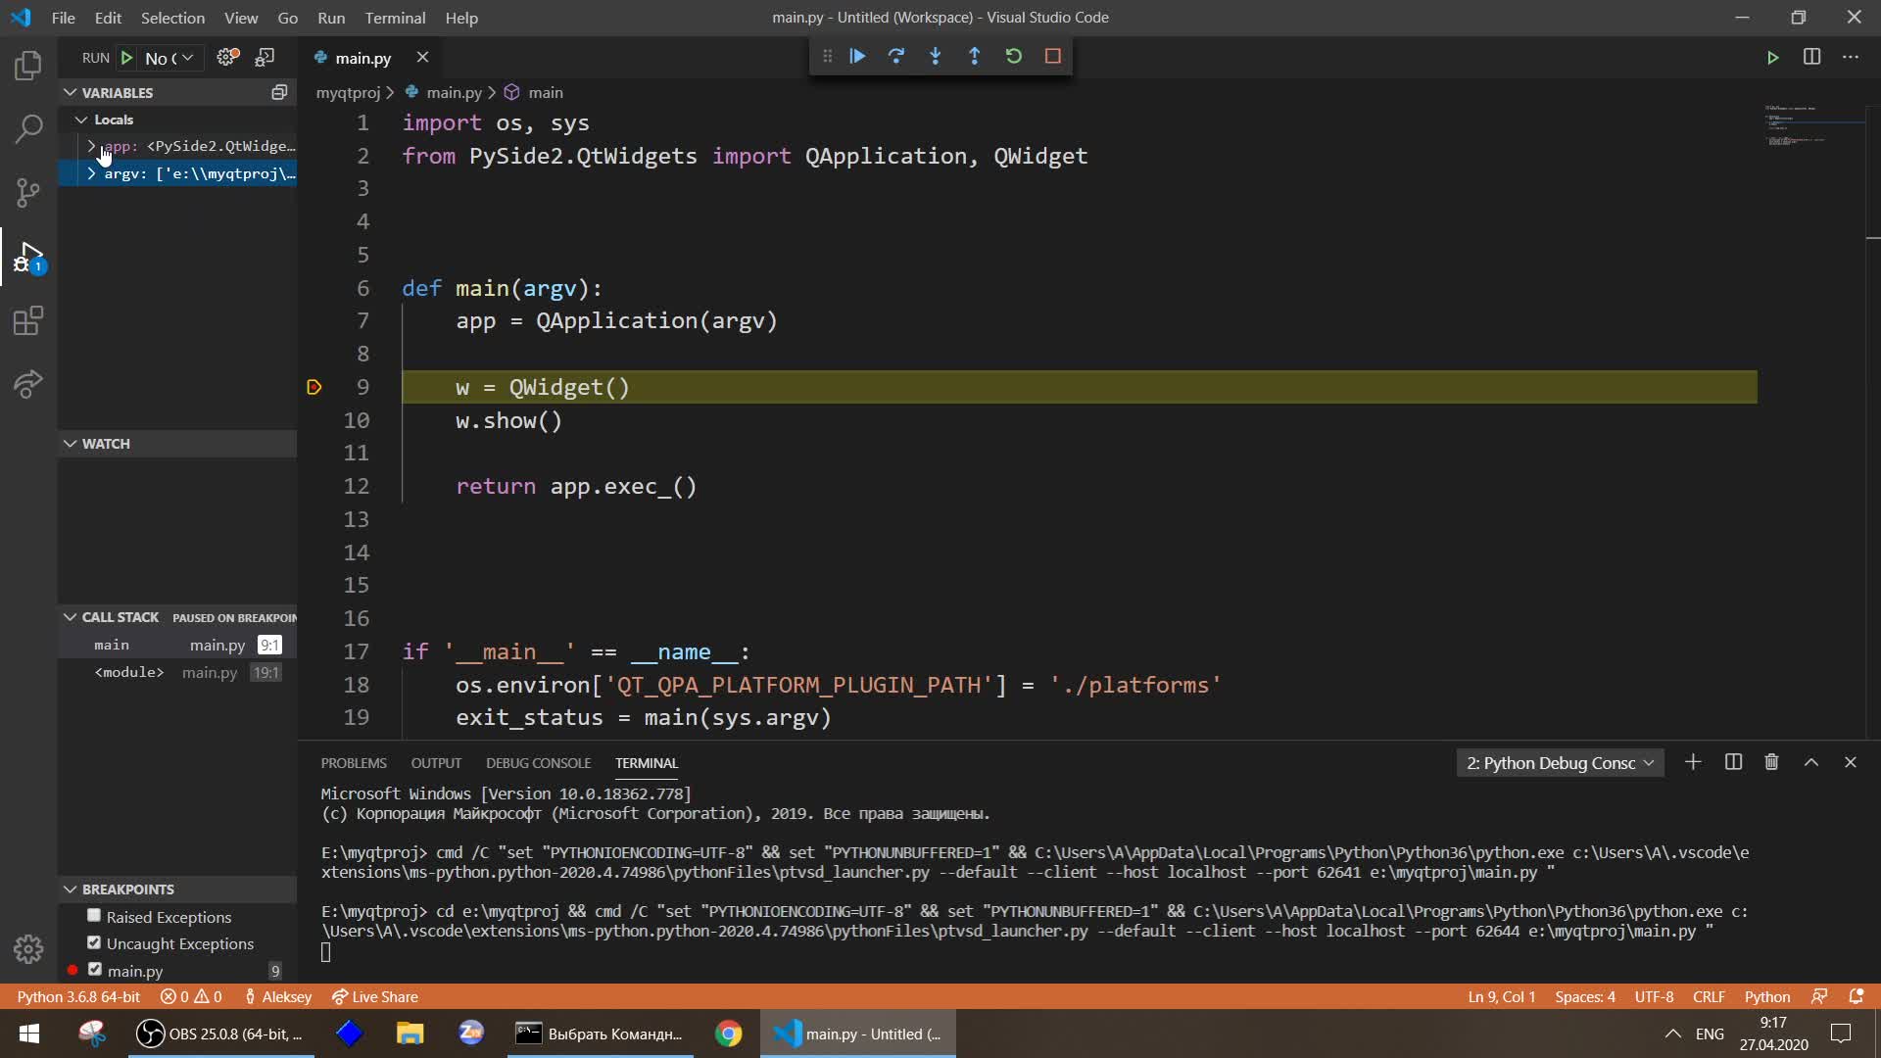Grab the debug toolbar drag handle
The height and width of the screenshot is (1058, 1881).
coord(828,56)
